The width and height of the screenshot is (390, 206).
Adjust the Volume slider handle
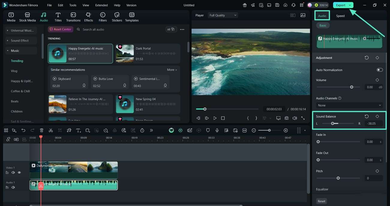click(352, 87)
